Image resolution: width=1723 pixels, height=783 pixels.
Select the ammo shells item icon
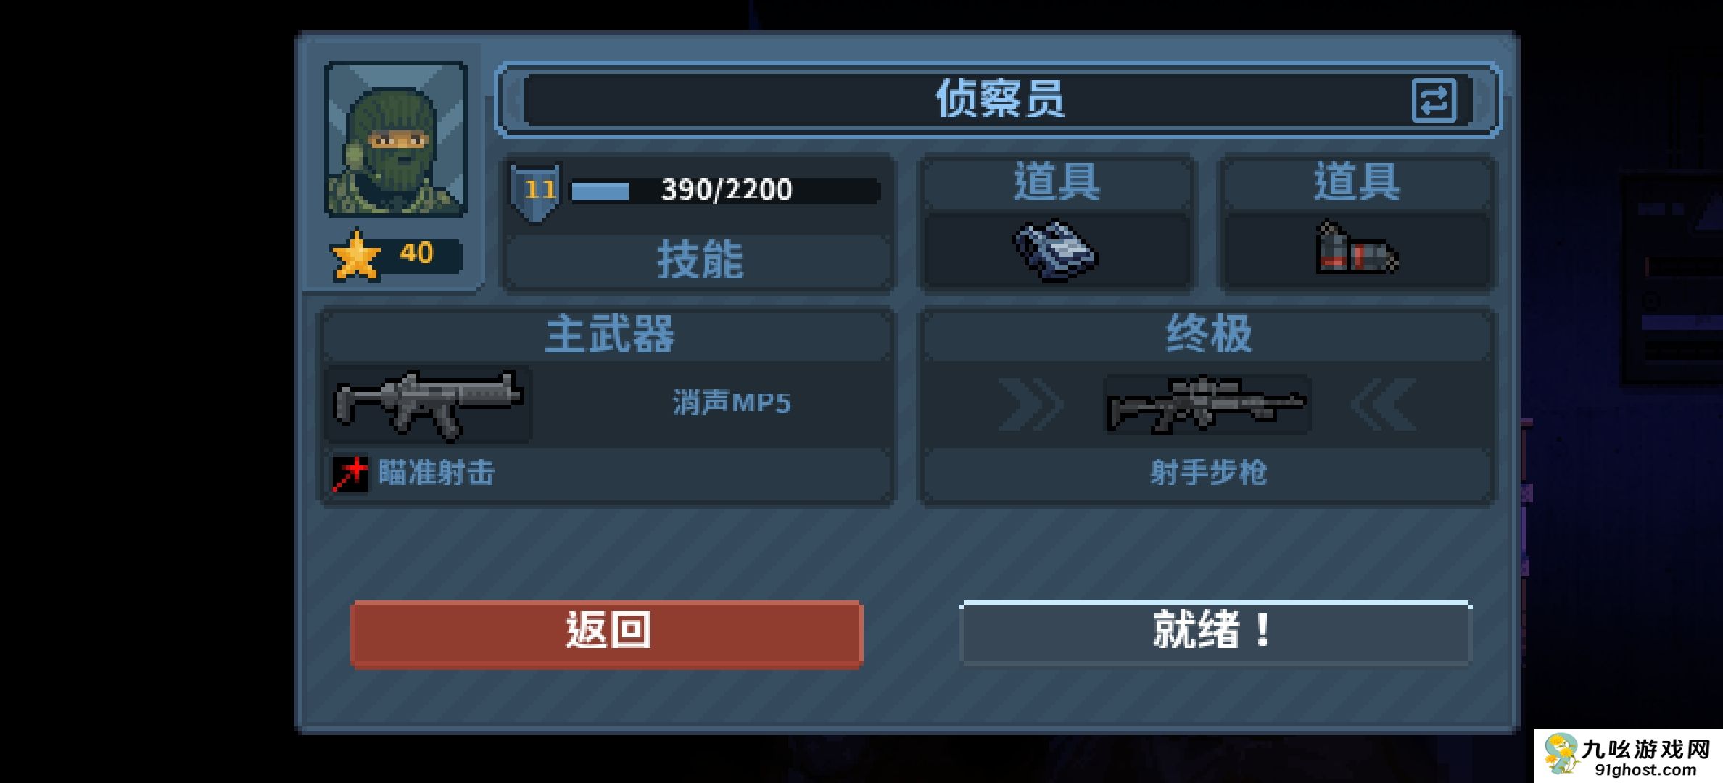[1357, 248]
